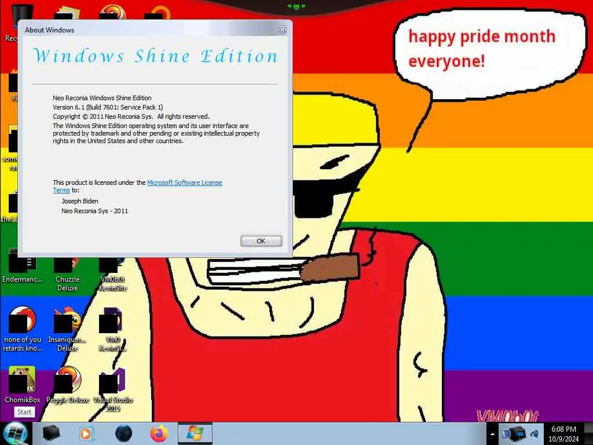Select the VM0 KevinSi... desktop icon
Screen dimensions: 593x445
[113, 329]
